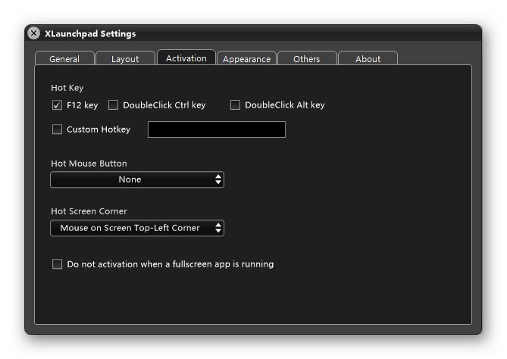Tick the Custom Hotkey checkbox

(x=58, y=130)
